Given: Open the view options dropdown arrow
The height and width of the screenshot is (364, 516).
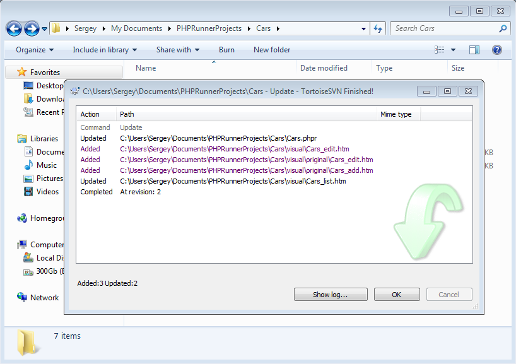Looking at the screenshot, I should 453,50.
